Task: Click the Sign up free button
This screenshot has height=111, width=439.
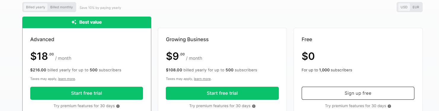Action: (358, 93)
